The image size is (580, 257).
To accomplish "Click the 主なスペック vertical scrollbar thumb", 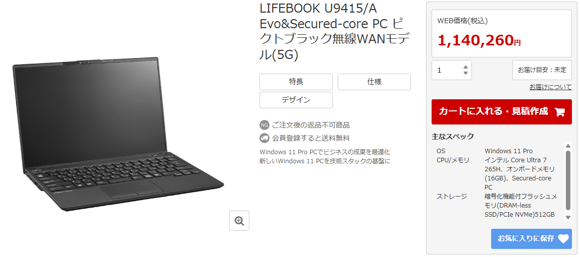I will 568,180.
